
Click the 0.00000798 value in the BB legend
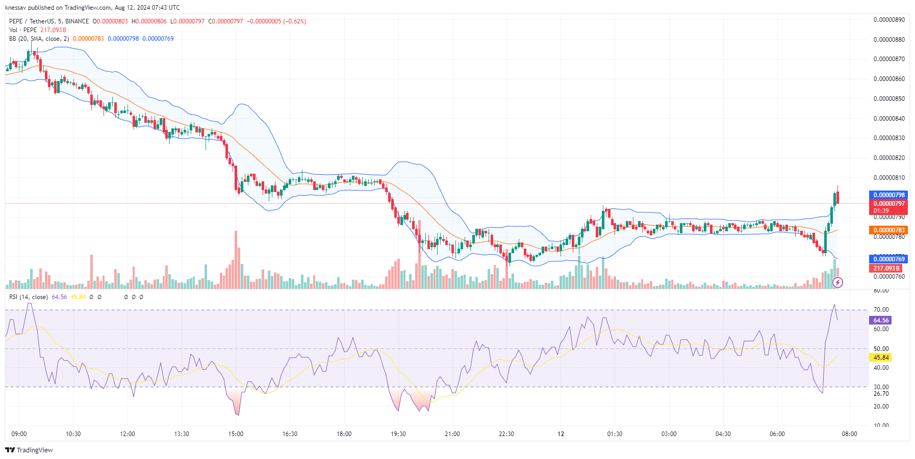(x=123, y=39)
